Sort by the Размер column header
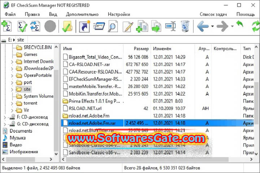 (137, 49)
